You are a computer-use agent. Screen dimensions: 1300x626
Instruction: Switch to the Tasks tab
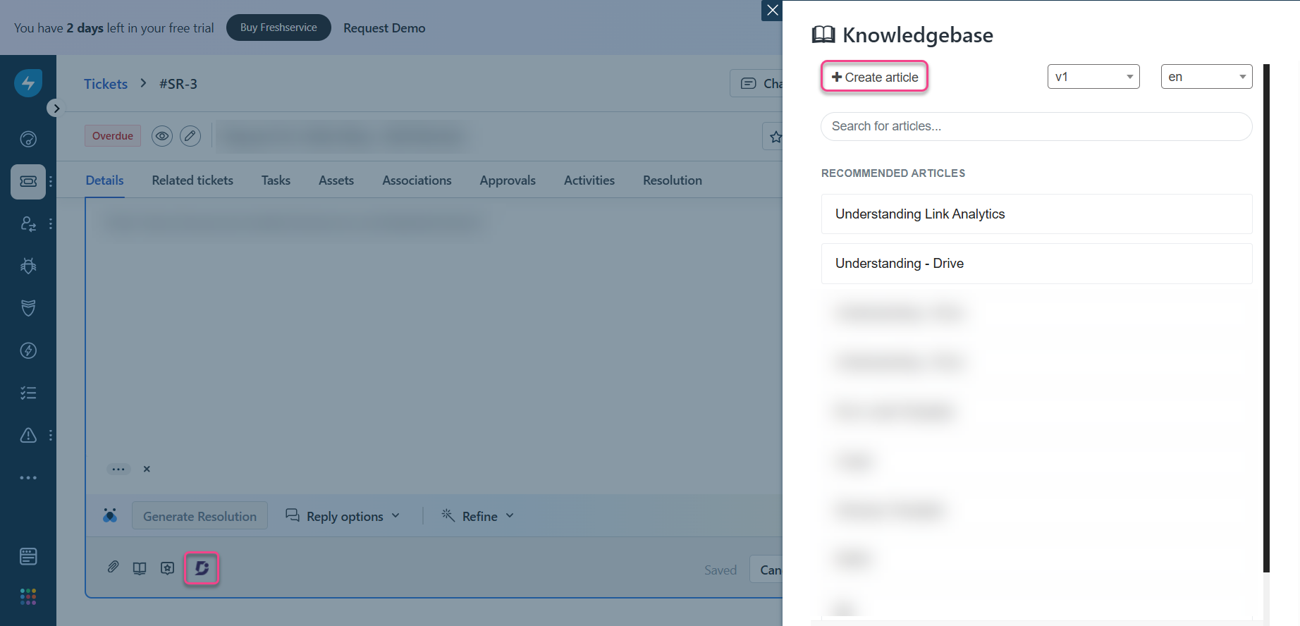(x=276, y=180)
